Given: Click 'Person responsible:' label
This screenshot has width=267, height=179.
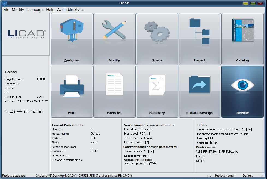Looking at the screenshot, I should pyautogui.click(x=64, y=147).
